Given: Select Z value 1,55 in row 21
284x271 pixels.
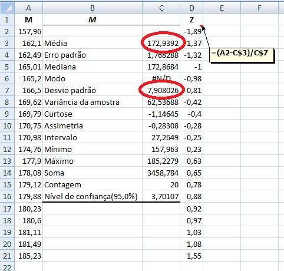Looking at the screenshot, I should point(191,256).
